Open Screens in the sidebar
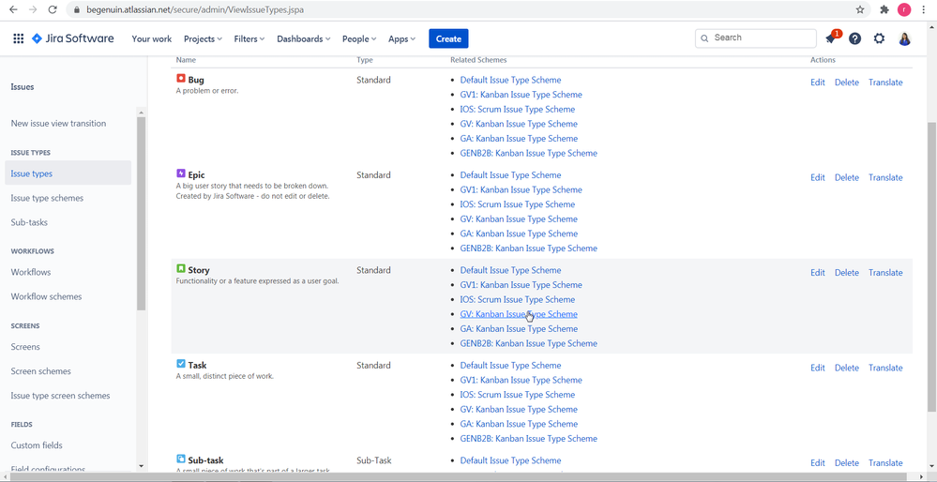The width and height of the screenshot is (937, 482). (x=25, y=346)
